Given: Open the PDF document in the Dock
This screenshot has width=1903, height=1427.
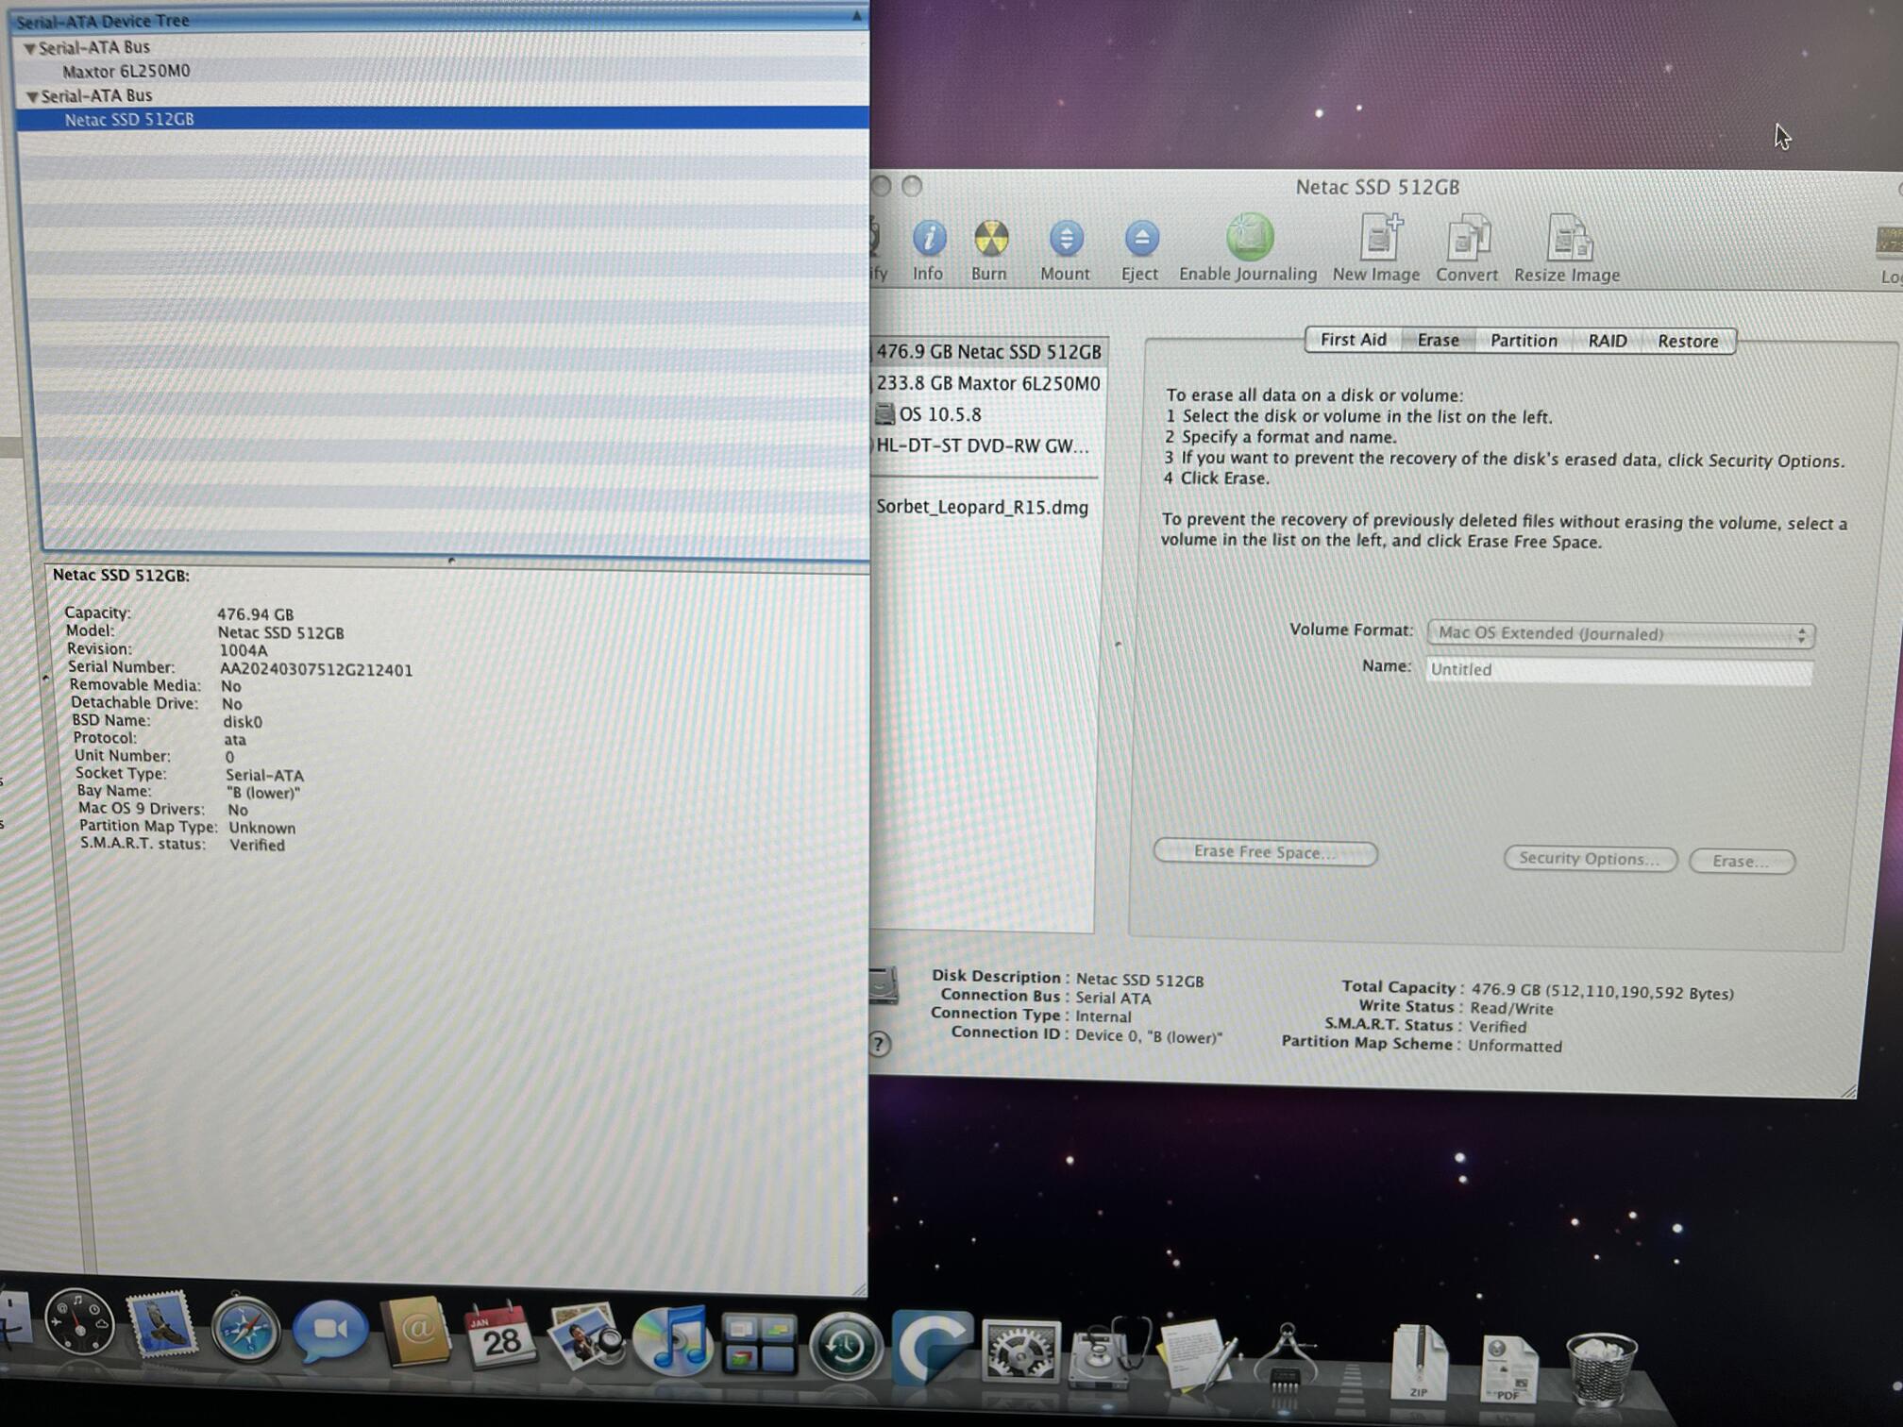Looking at the screenshot, I should 1507,1368.
